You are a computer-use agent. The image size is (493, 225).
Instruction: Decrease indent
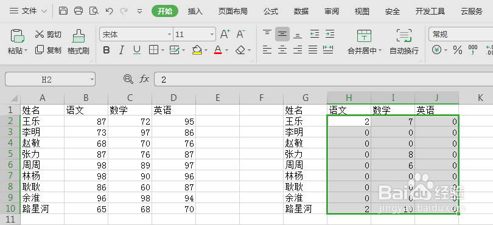[315, 34]
